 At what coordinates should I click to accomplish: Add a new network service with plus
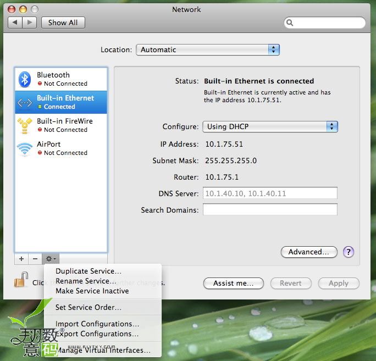21,259
